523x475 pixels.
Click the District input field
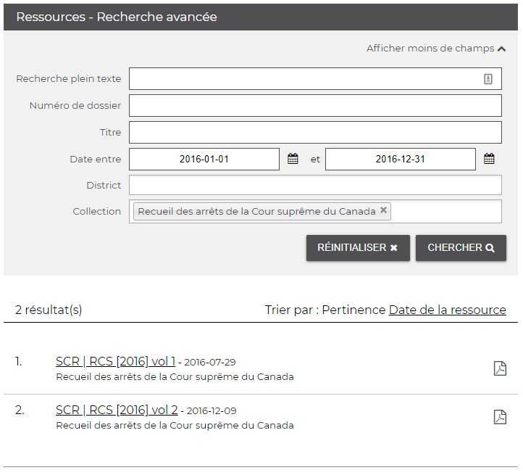point(315,186)
